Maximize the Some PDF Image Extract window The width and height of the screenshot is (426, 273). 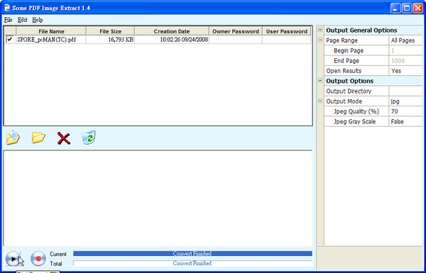pos(407,8)
